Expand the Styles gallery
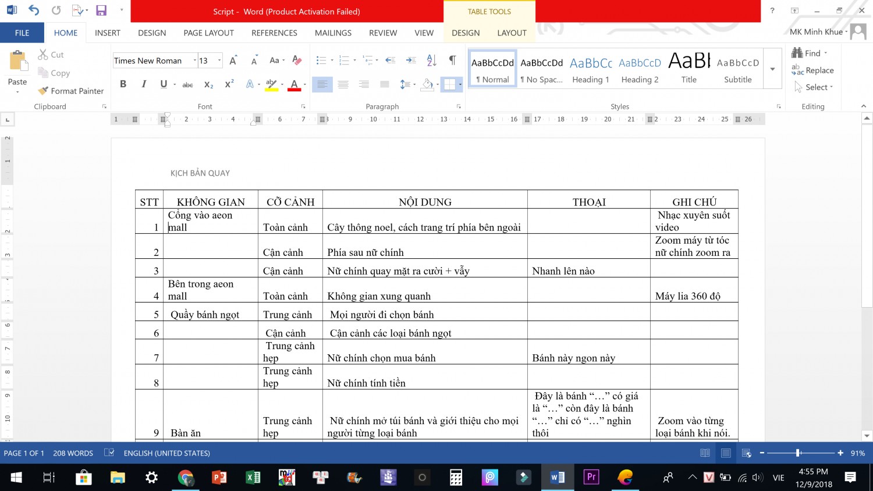This screenshot has width=873, height=491. pos(772,69)
